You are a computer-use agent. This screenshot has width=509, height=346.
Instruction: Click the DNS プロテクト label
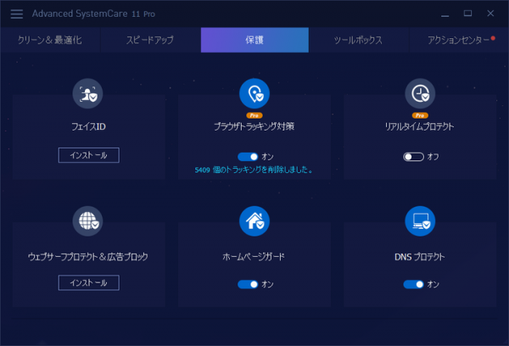pyautogui.click(x=419, y=257)
